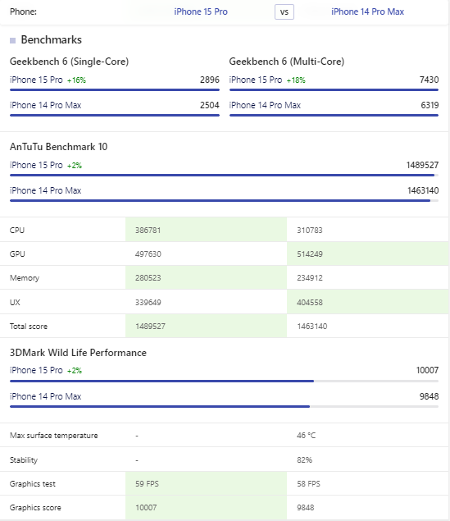The image size is (450, 521).
Task: Open iPhone 14 Pro Max in the Single-Core chart
Action: click(x=45, y=105)
